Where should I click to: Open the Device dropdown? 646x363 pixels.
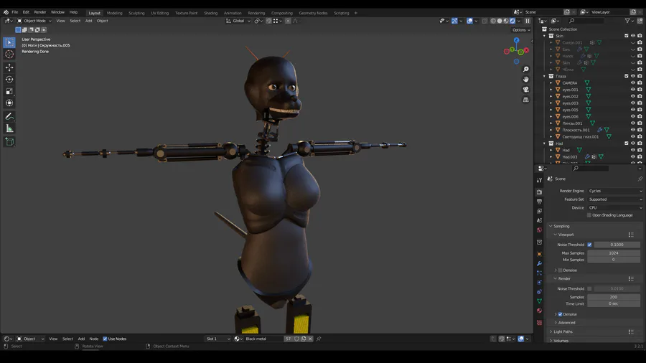pos(614,208)
